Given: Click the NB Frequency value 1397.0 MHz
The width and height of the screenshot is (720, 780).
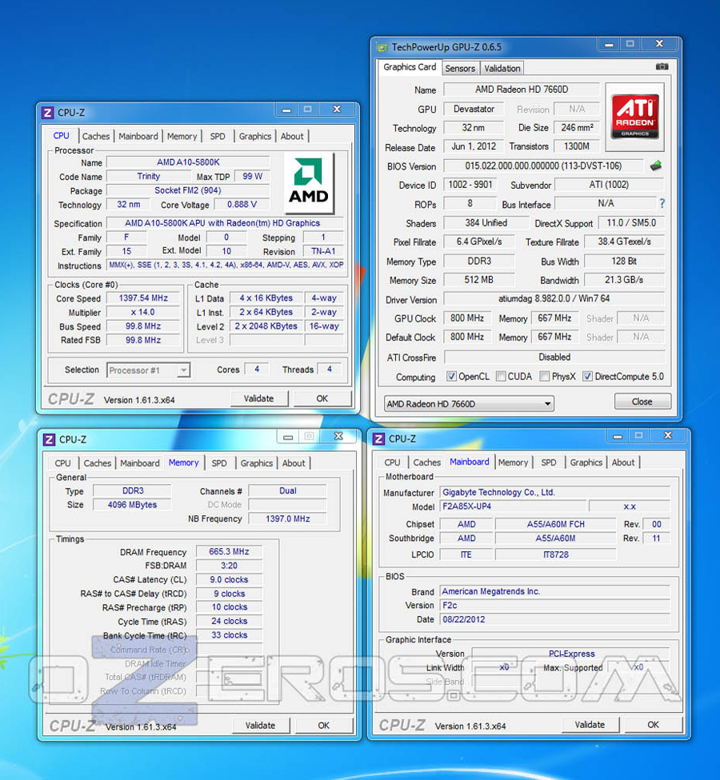Looking at the screenshot, I should (x=288, y=519).
